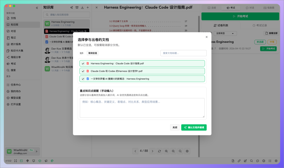Click the edit pencil icon in status bar
The height and width of the screenshot is (168, 284).
coord(245,161)
